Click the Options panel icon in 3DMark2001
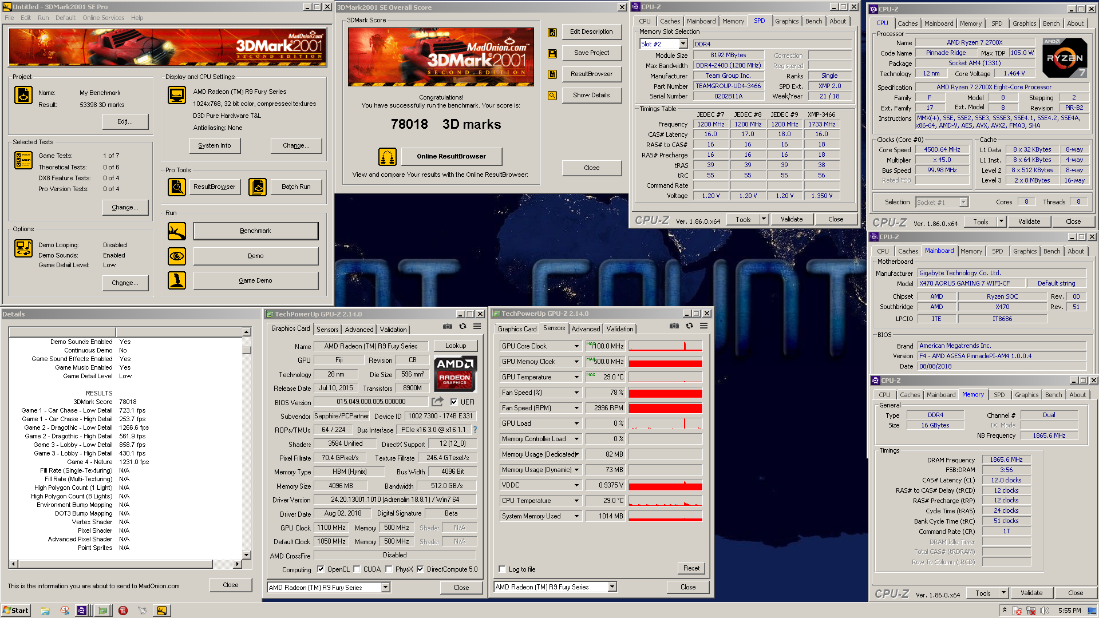The height and width of the screenshot is (618, 1099). (23, 248)
